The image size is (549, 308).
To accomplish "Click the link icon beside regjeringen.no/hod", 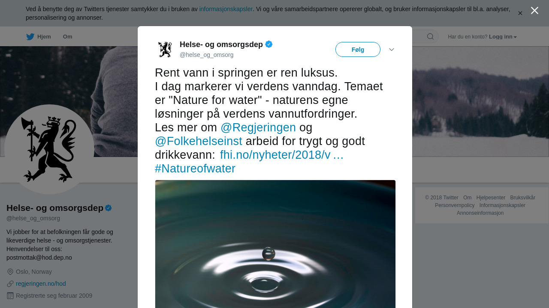I will pyautogui.click(x=10, y=284).
